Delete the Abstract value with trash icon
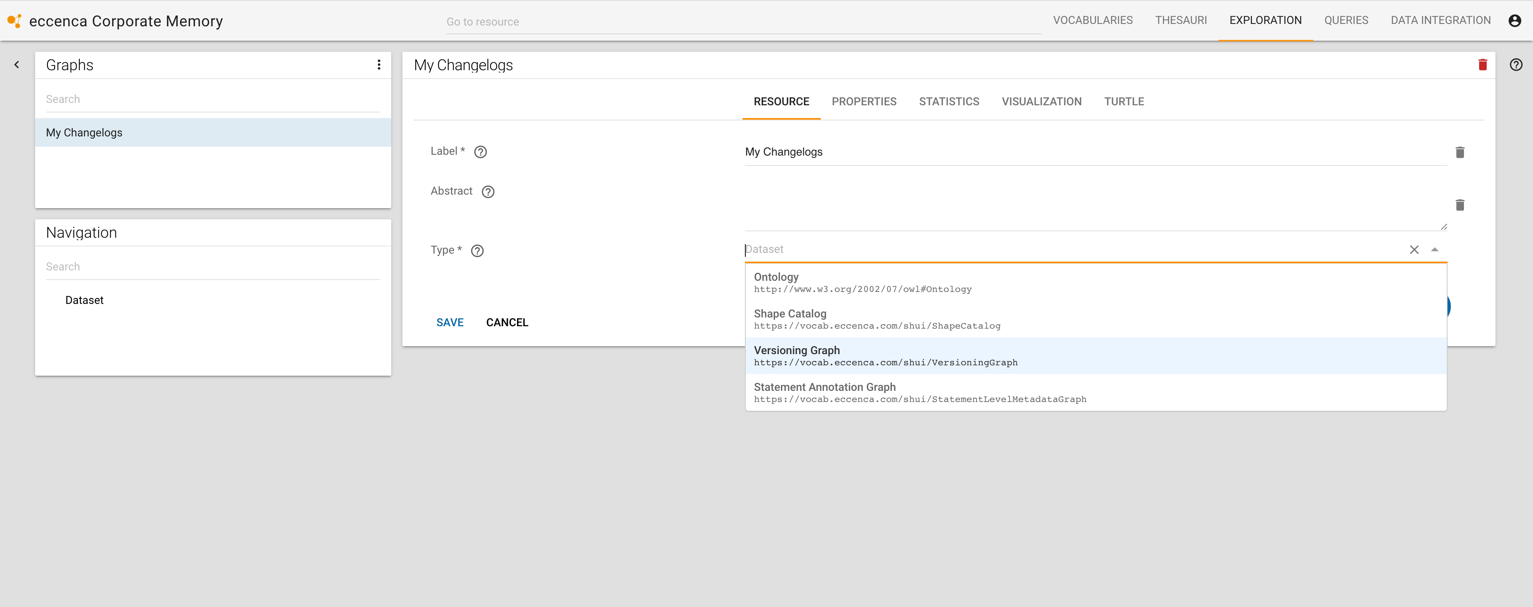Viewport: 1533px width, 607px height. click(x=1459, y=205)
